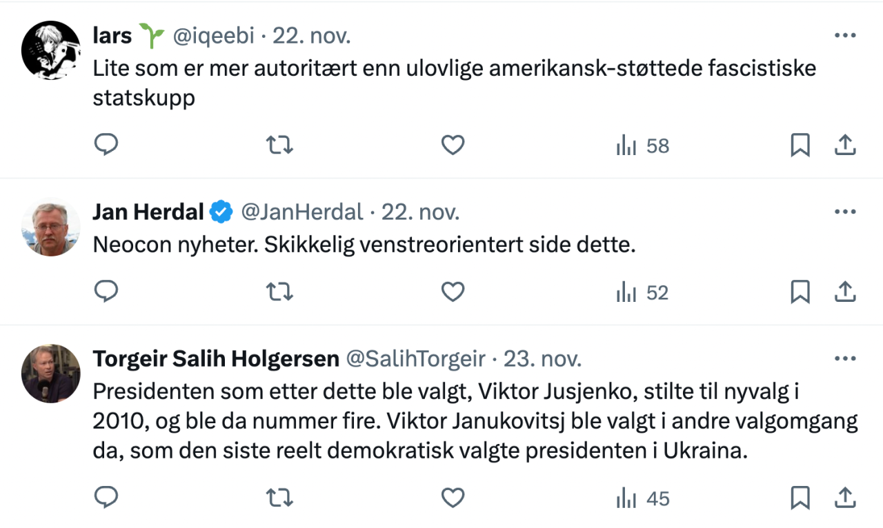
Task: Bookmark Torgeir Salih Holgersen's tweet
Action: tap(800, 498)
